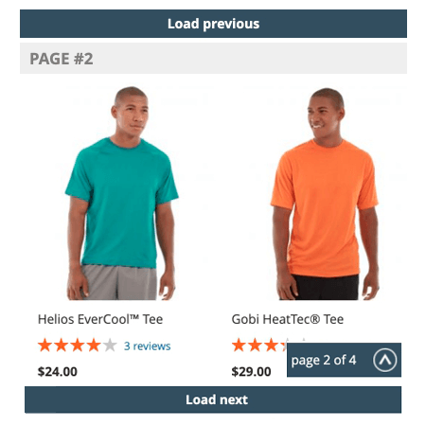This screenshot has height=426, width=426.
Task: Open the Helios EverCool Tee product image
Action: [x=122, y=193]
